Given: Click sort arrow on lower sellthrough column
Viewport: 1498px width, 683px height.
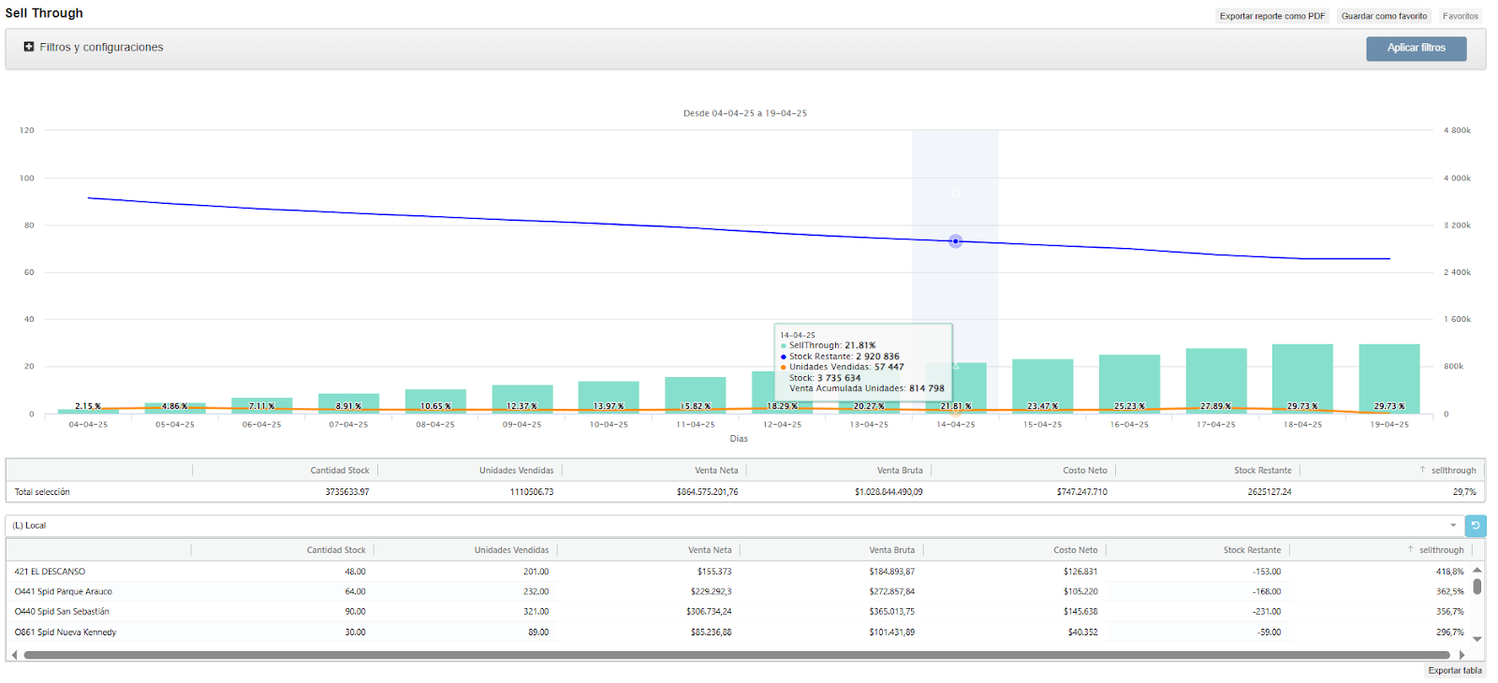Looking at the screenshot, I should [1410, 550].
